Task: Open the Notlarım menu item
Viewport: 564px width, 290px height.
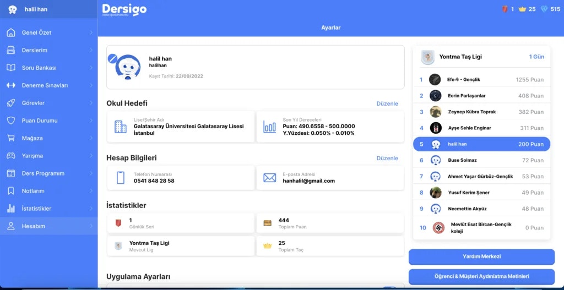Action: click(x=48, y=191)
